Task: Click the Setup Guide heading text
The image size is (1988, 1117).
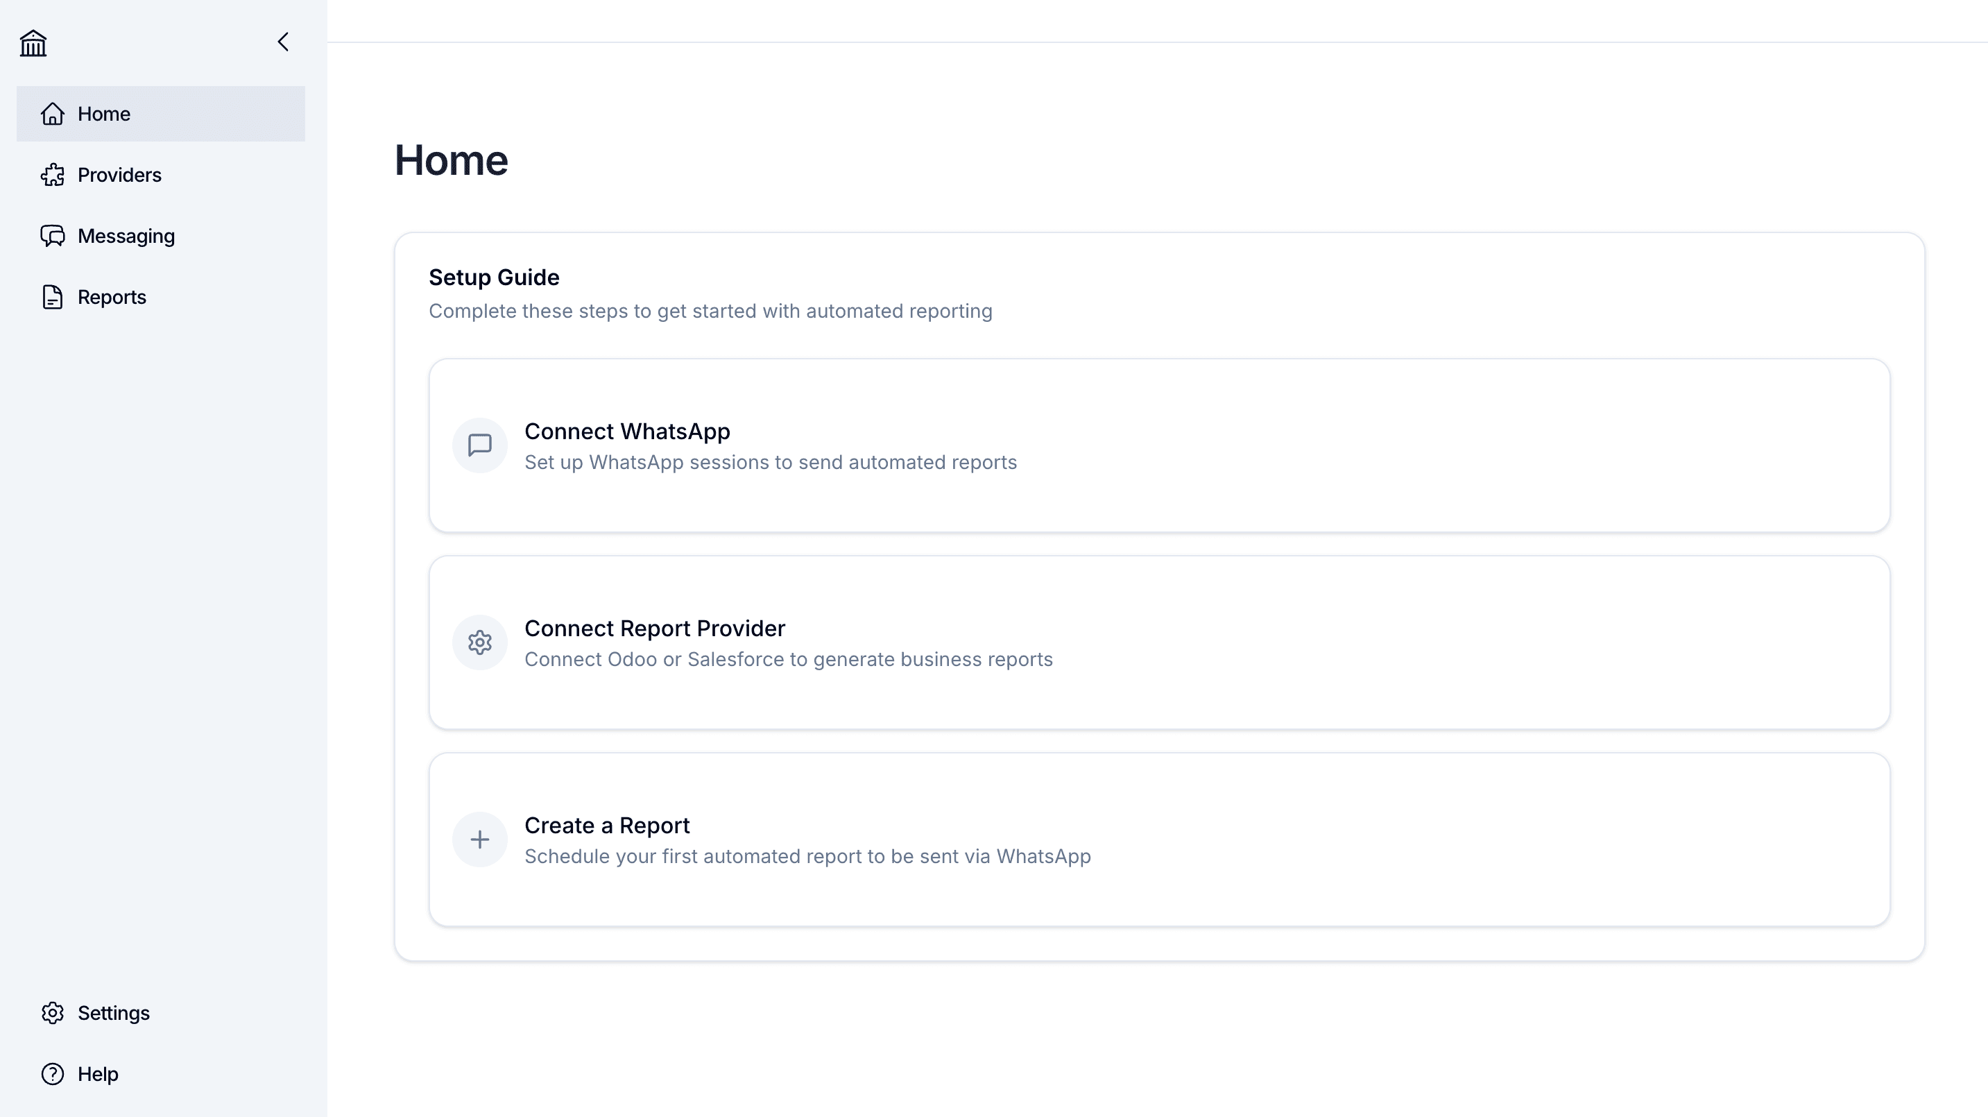Action: click(x=494, y=277)
